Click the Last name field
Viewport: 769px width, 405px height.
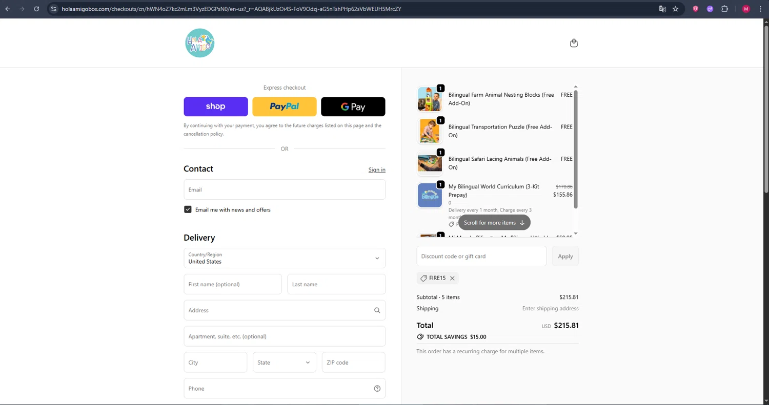click(x=336, y=284)
